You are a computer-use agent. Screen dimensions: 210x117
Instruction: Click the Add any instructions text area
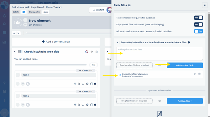[160, 53]
